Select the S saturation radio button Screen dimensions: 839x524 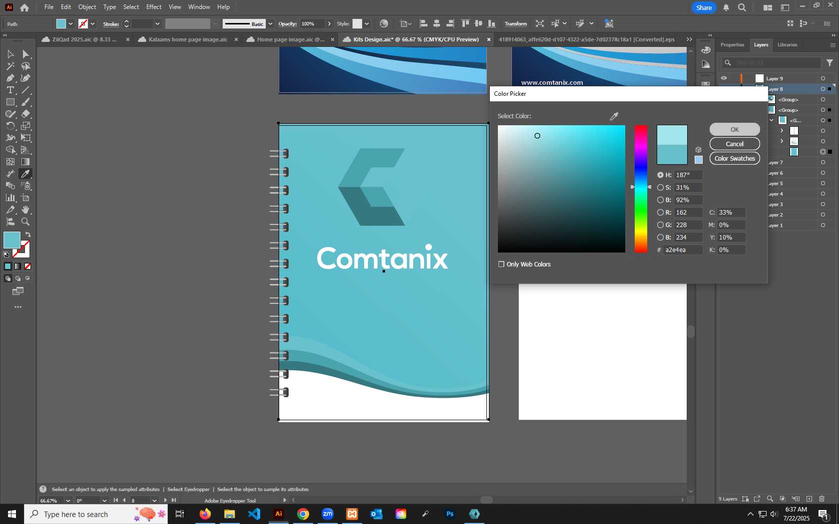(660, 188)
